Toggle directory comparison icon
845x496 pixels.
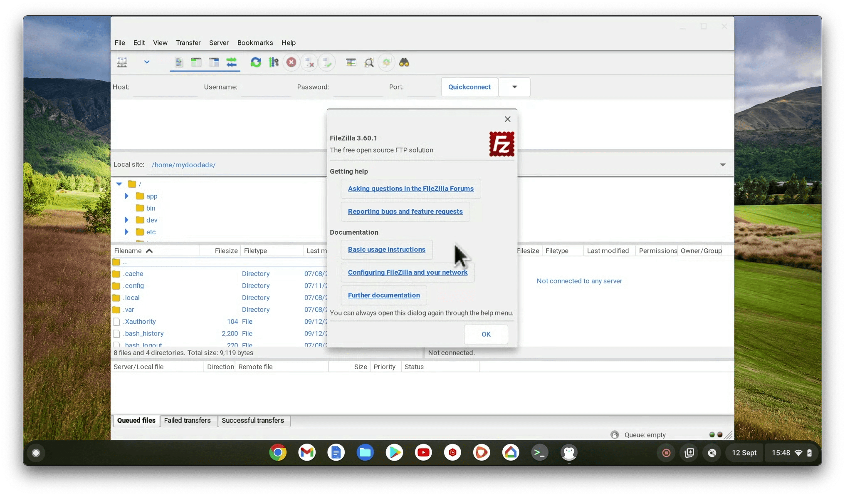tap(369, 62)
